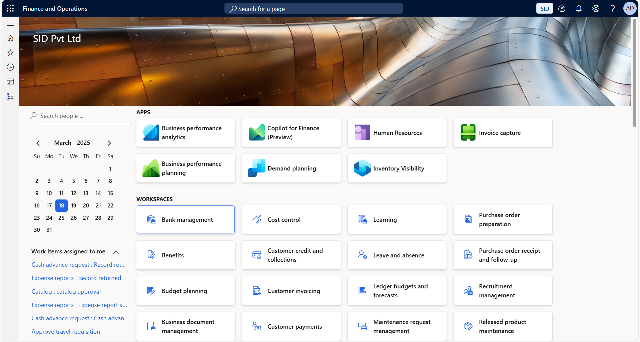Open favorites via the star sidebar icon
640x342 pixels.
[10, 53]
